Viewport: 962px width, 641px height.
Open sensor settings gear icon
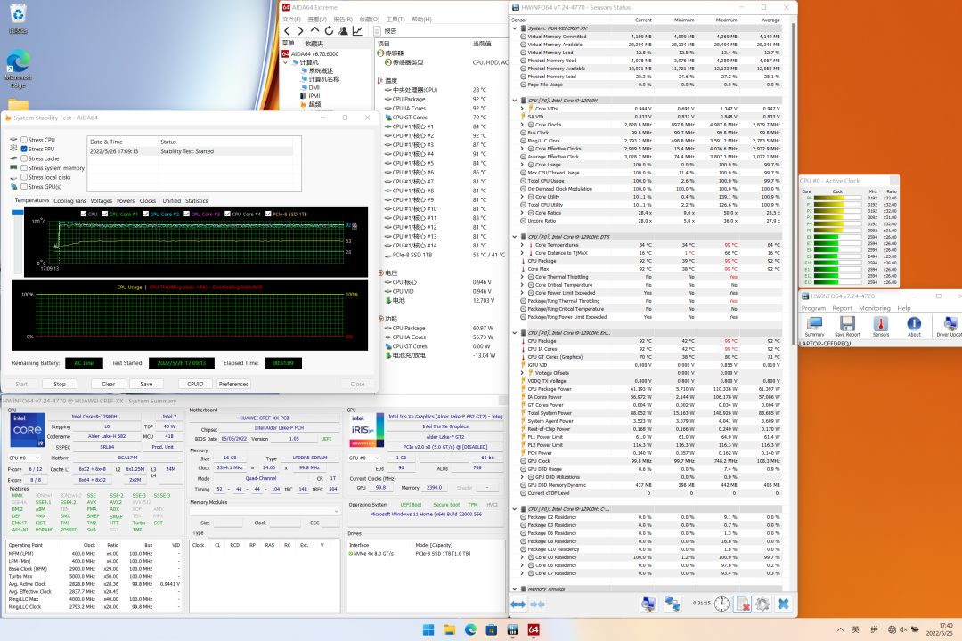pyautogui.click(x=762, y=604)
